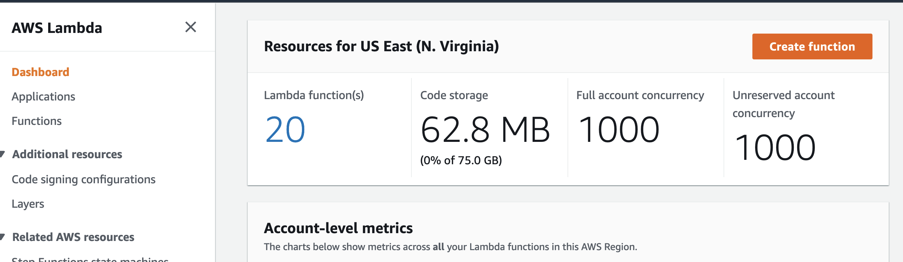Click the Account-level metrics heading
The height and width of the screenshot is (262, 903).
338,228
